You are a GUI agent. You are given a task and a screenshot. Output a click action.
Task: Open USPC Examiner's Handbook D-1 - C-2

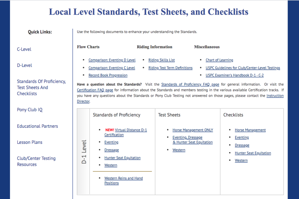(234, 75)
